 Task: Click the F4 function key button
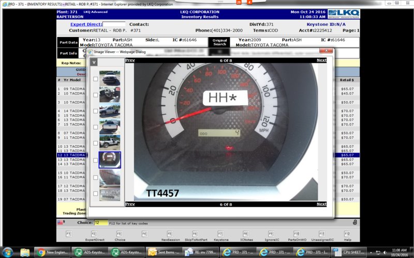(x=144, y=234)
